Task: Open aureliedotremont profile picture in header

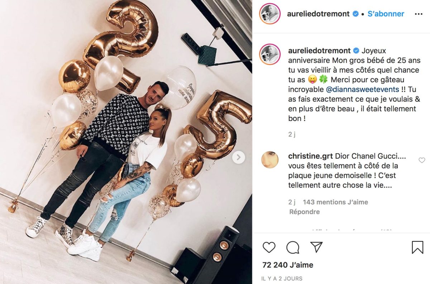Action: (x=270, y=14)
